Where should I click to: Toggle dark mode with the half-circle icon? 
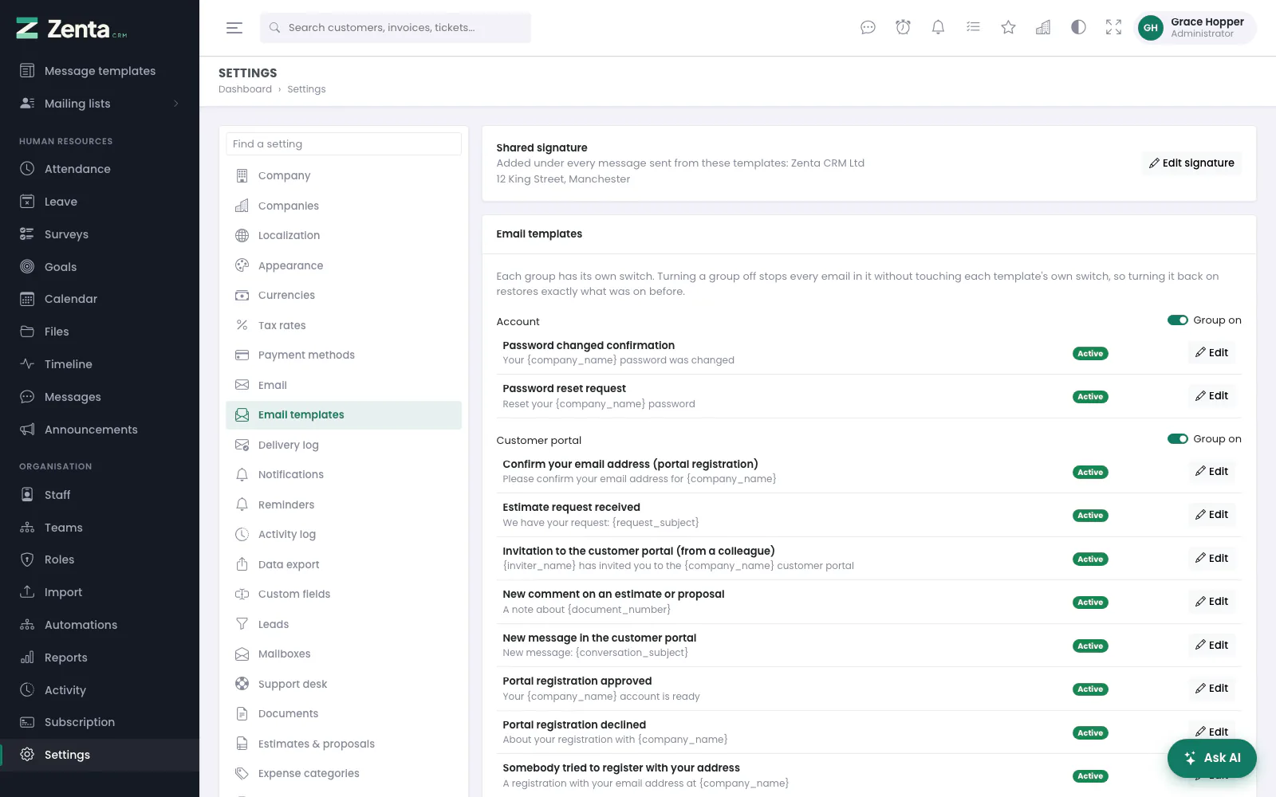[1078, 28]
